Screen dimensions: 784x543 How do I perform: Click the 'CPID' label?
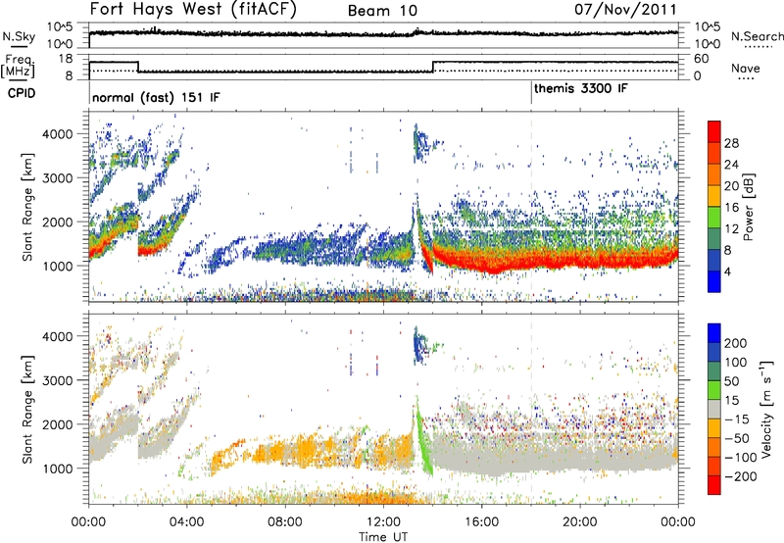point(22,93)
